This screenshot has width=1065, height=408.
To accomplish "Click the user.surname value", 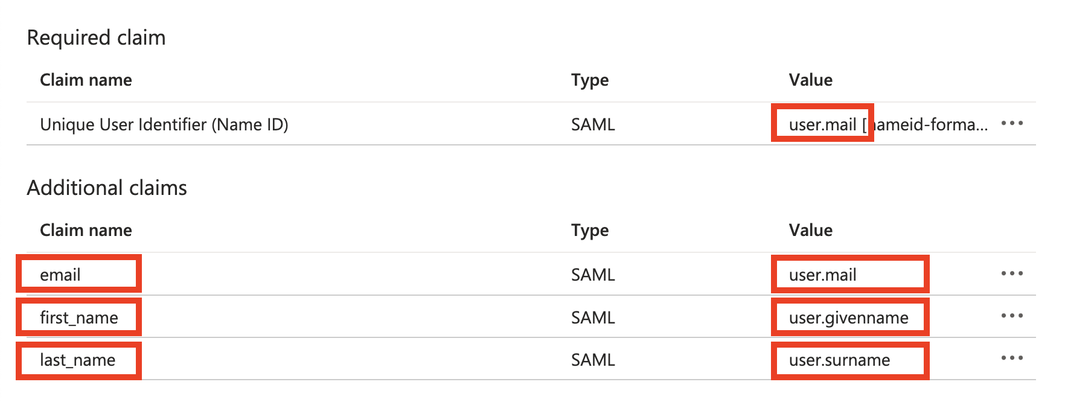I will (839, 360).
